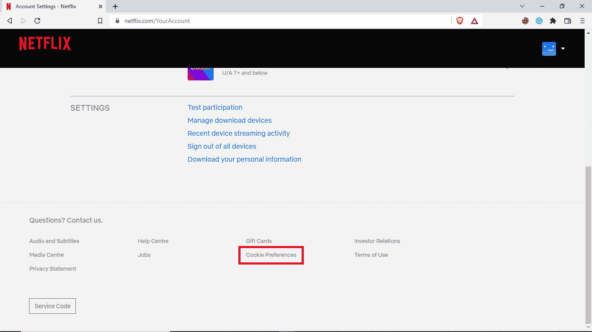This screenshot has width=592, height=332.
Task: Open Cookie Preferences footer link
Action: (x=271, y=255)
